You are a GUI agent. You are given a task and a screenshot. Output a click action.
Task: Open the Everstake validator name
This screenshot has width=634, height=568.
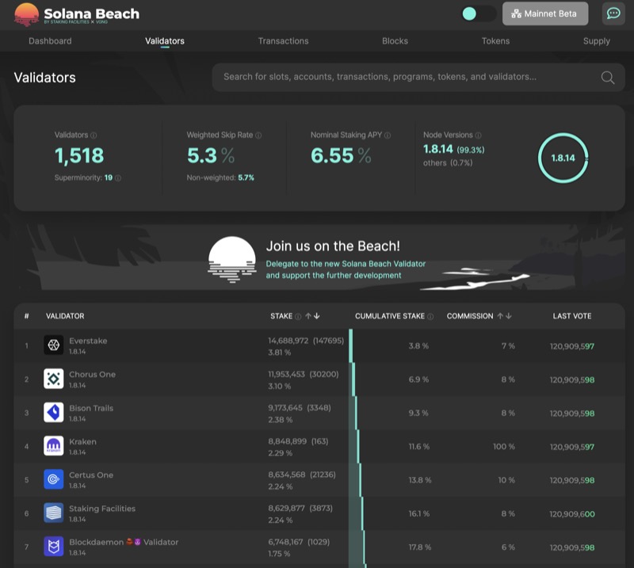click(x=88, y=341)
